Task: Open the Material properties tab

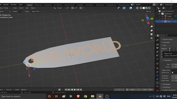Action: (157, 86)
